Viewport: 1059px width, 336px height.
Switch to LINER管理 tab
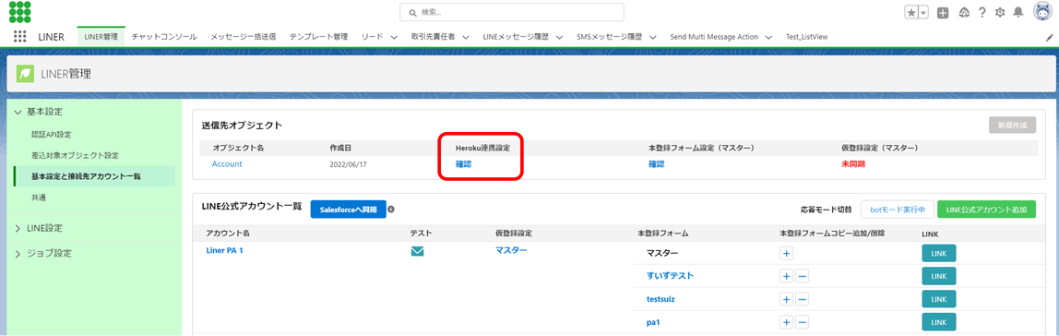[101, 37]
